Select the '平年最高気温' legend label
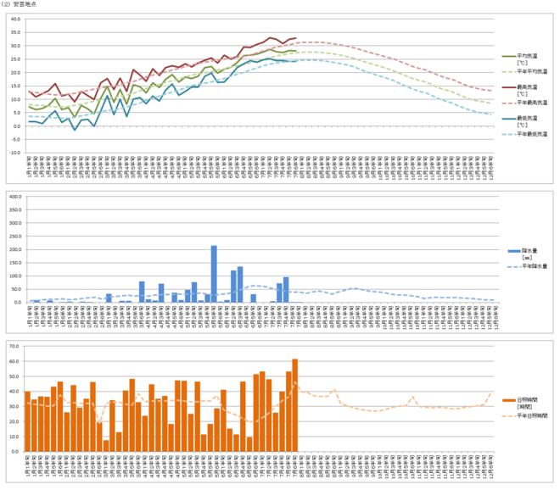 [532, 103]
